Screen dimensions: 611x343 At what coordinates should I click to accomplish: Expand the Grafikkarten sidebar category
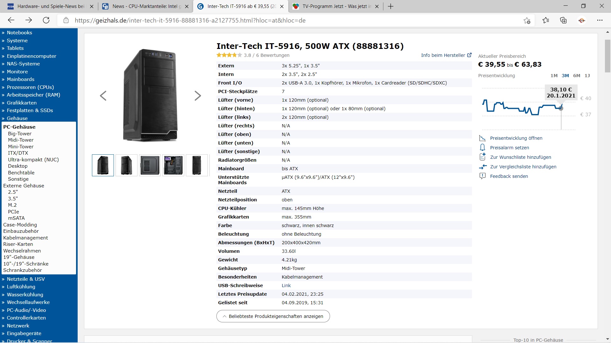point(21,103)
